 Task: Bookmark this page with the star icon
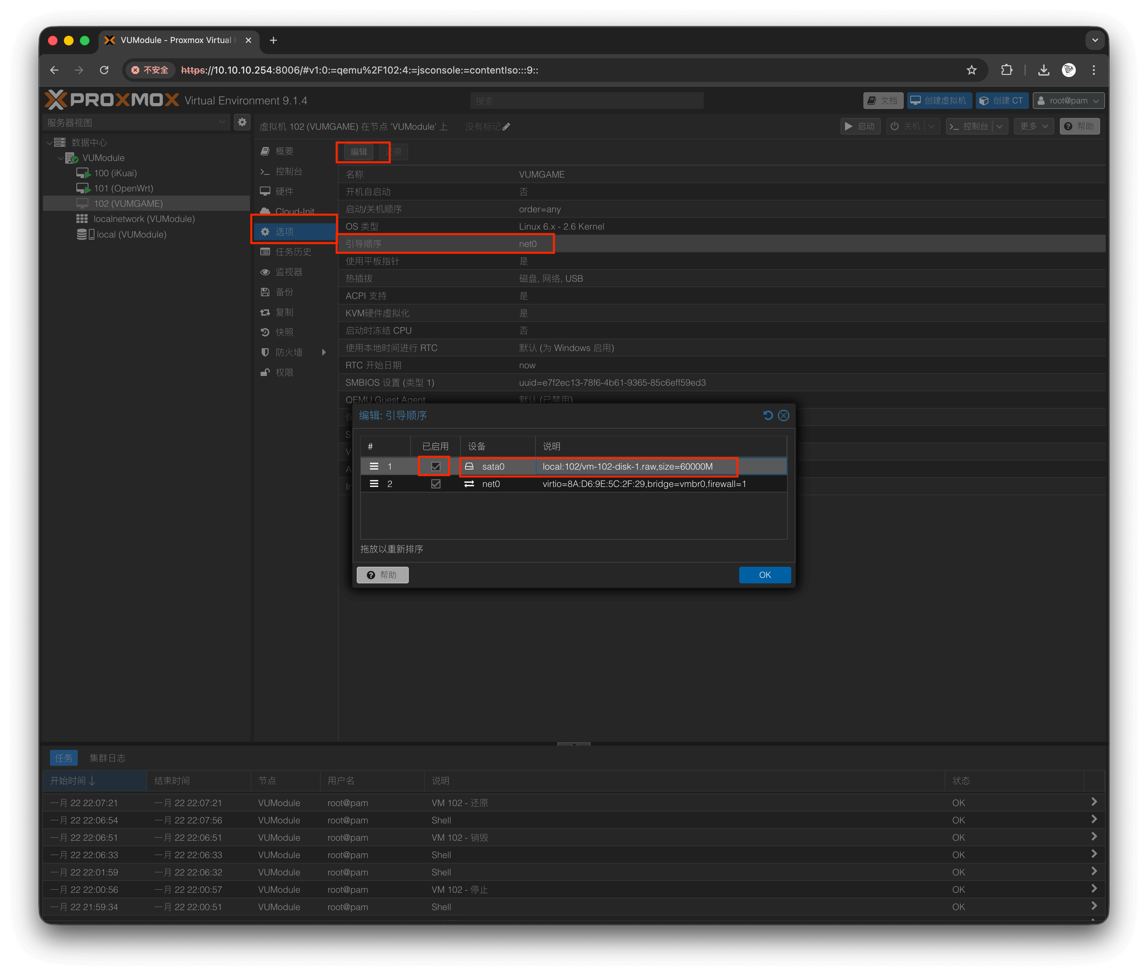pos(971,70)
